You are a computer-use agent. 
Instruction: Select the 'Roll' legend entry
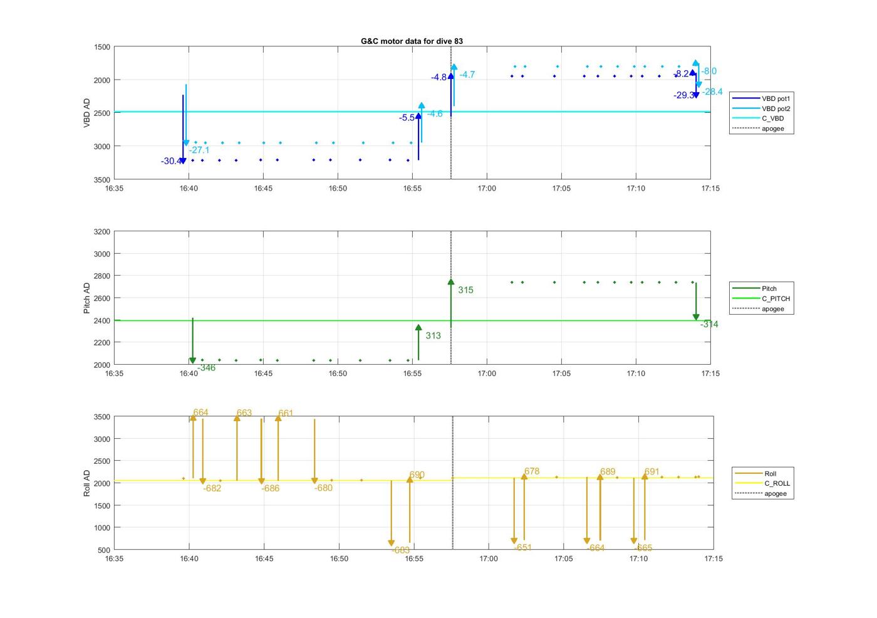[x=755, y=473]
